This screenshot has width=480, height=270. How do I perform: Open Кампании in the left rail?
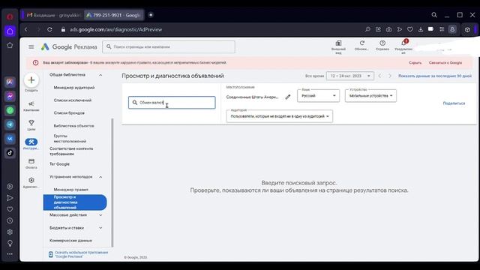pos(31,106)
